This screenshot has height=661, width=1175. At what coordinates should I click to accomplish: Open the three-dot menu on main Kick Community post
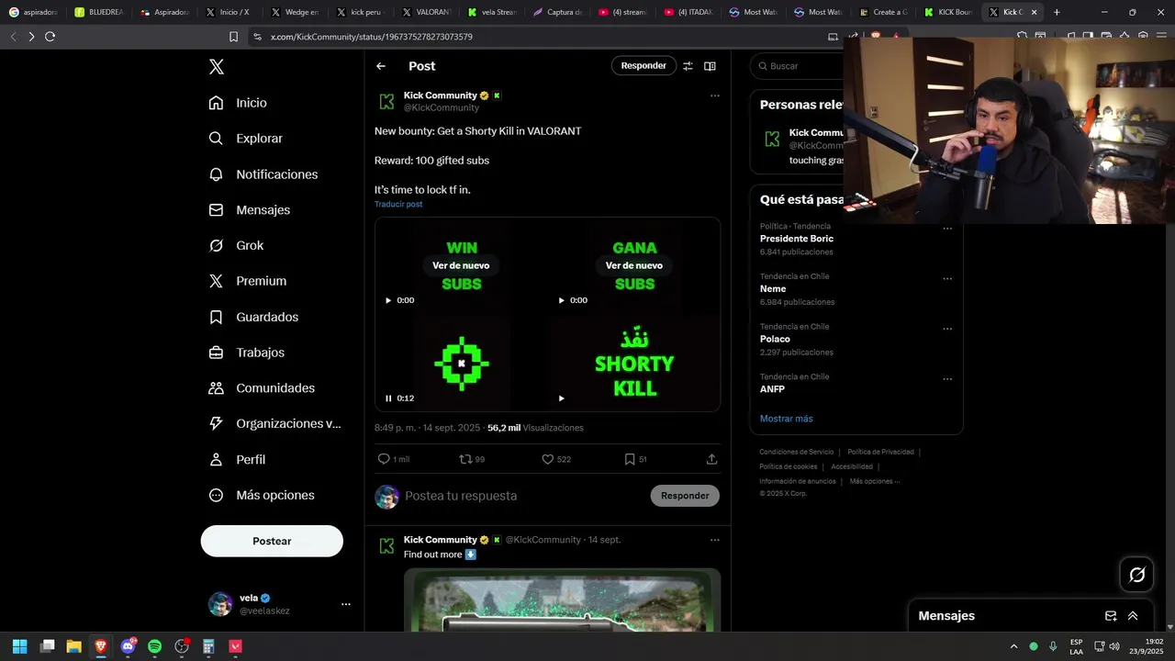[x=715, y=95]
